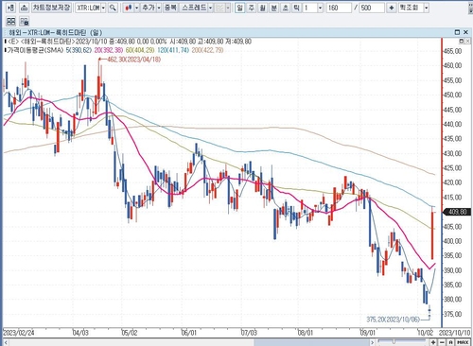
Task: Select the 월 (monthly) period toggle
Action: 262,8
